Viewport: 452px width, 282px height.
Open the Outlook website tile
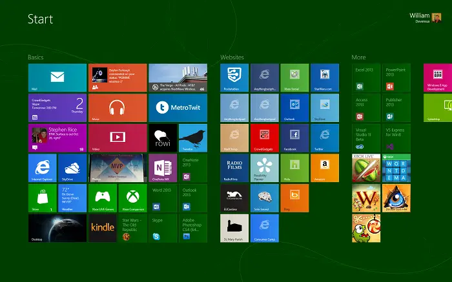tap(294, 108)
